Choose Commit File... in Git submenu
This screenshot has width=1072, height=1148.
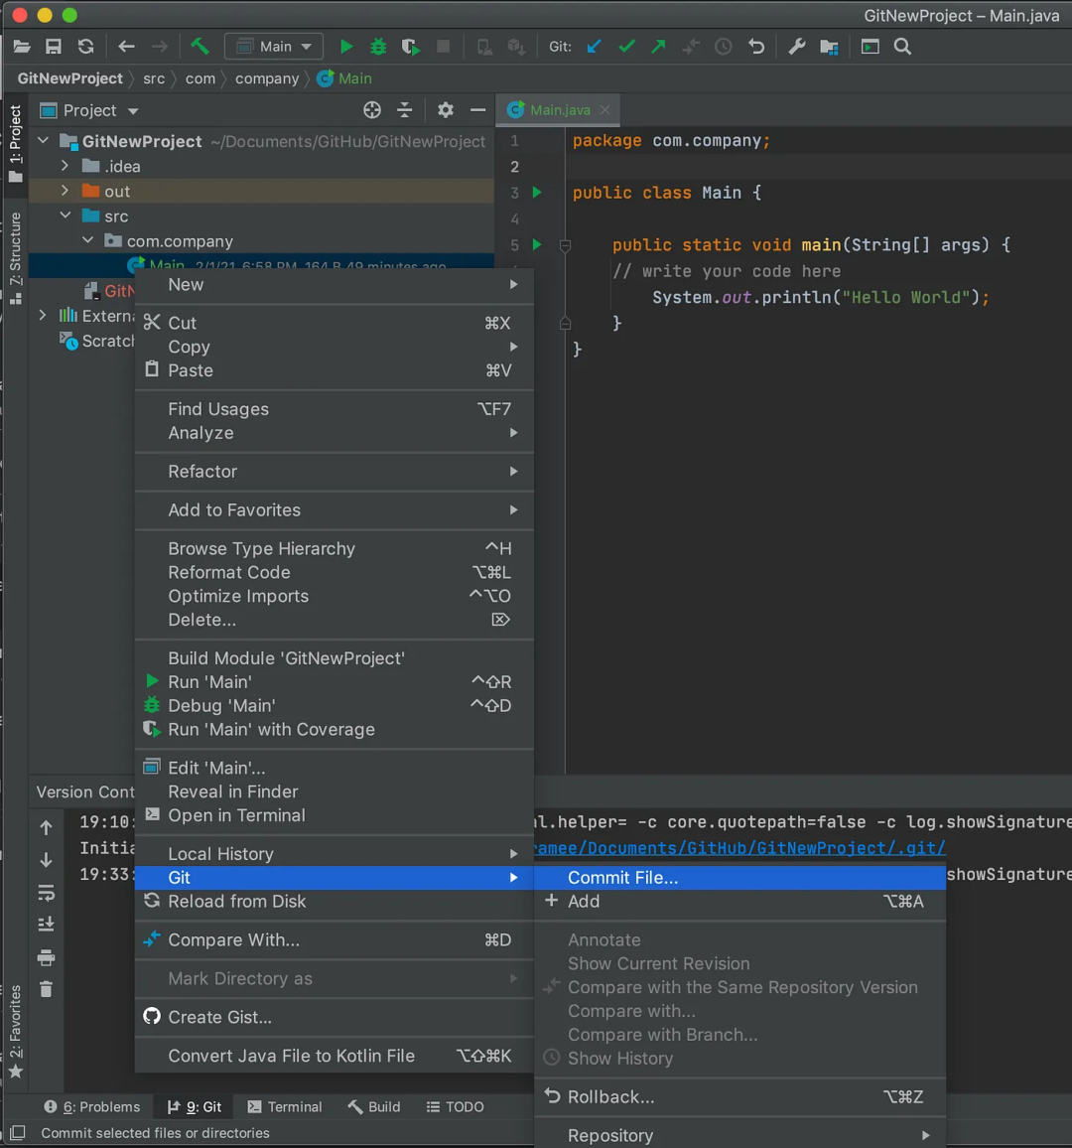pos(739,878)
